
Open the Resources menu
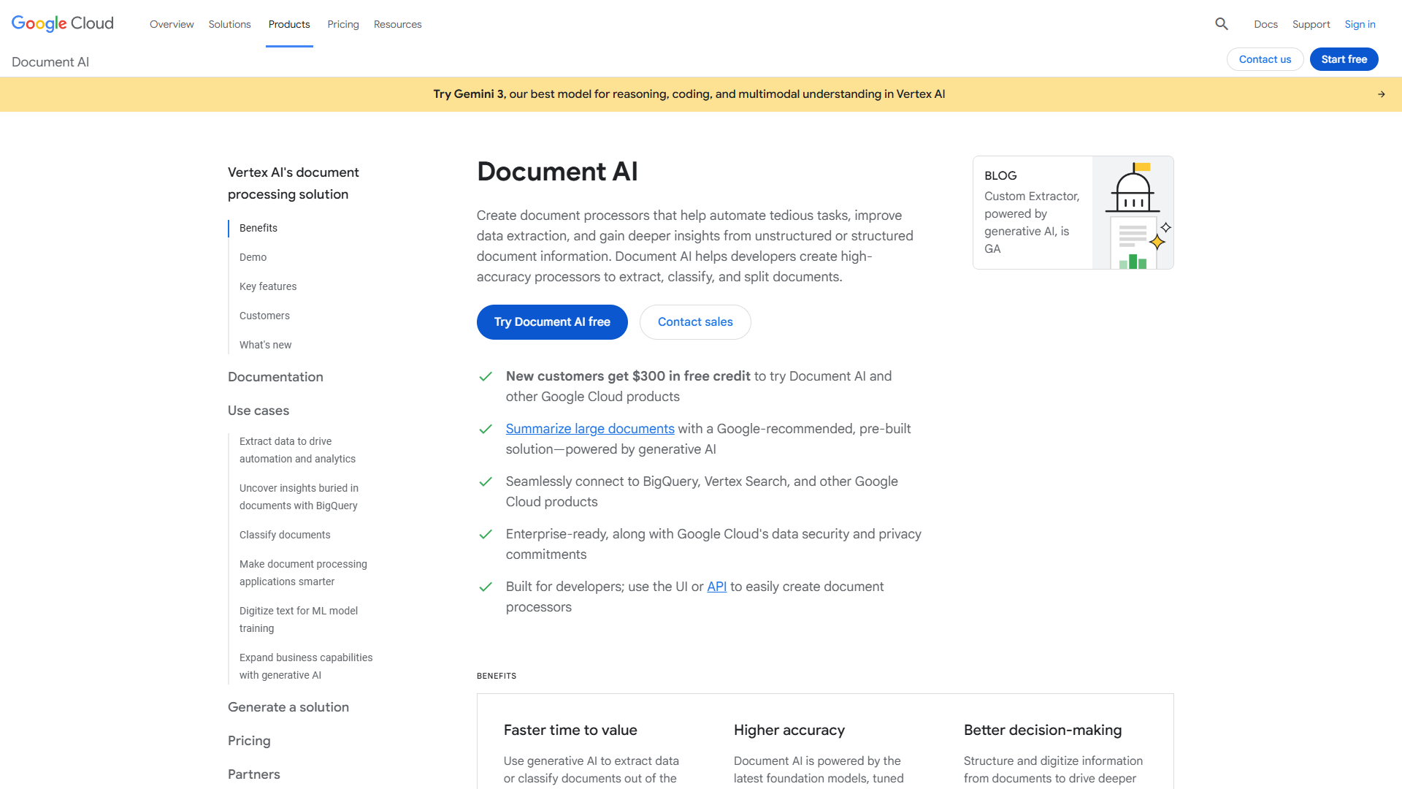click(x=397, y=24)
